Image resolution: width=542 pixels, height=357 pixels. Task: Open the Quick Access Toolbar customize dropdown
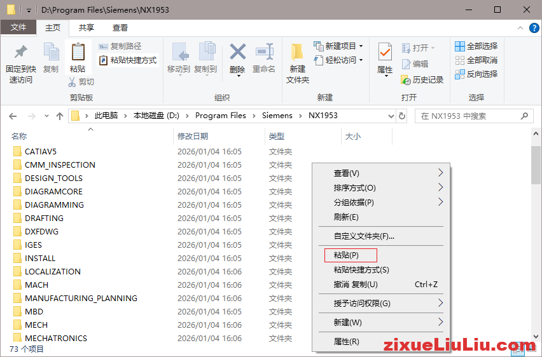click(x=29, y=10)
